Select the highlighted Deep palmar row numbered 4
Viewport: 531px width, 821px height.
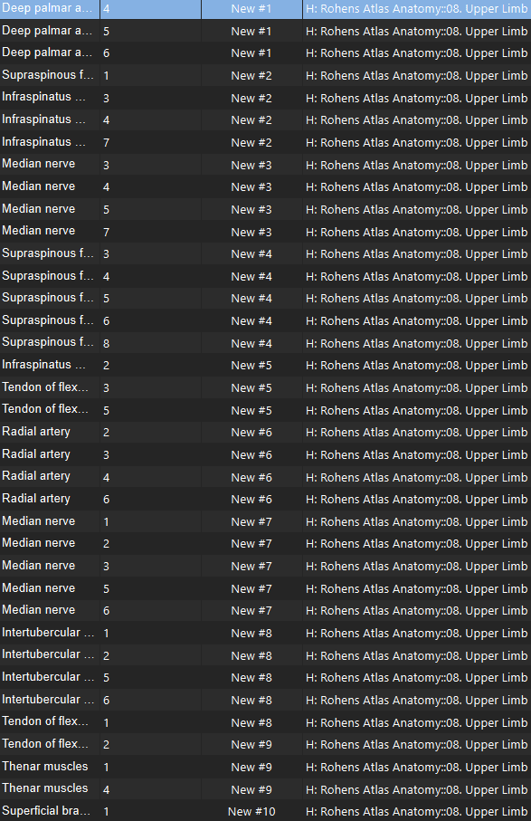tap(265, 9)
